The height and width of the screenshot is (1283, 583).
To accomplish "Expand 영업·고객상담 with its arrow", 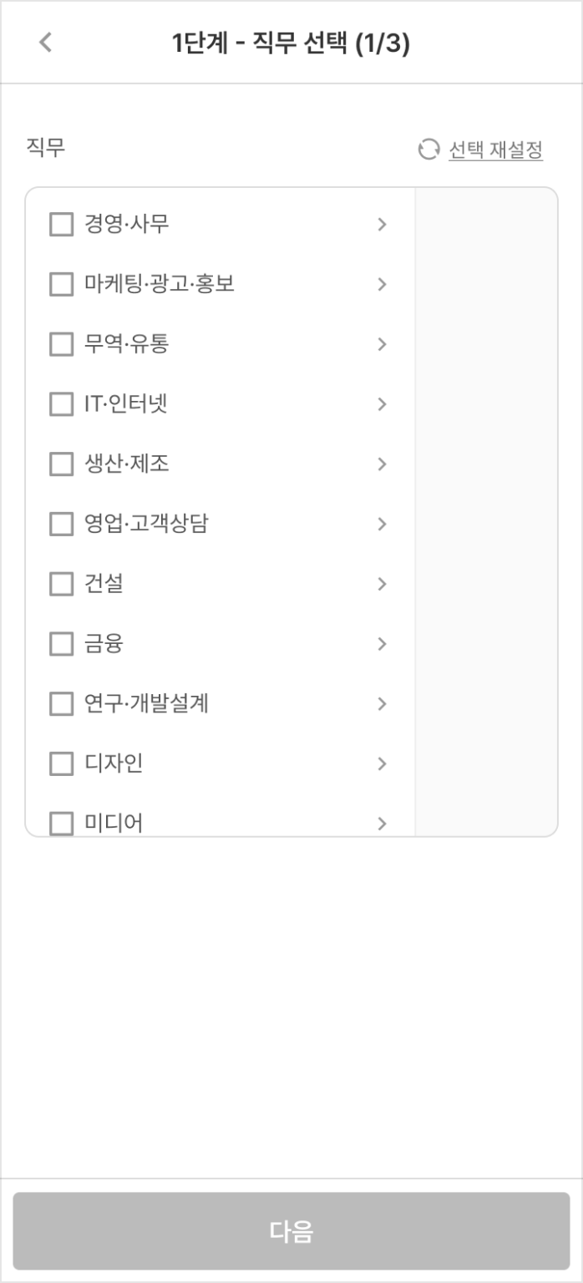I will [382, 525].
